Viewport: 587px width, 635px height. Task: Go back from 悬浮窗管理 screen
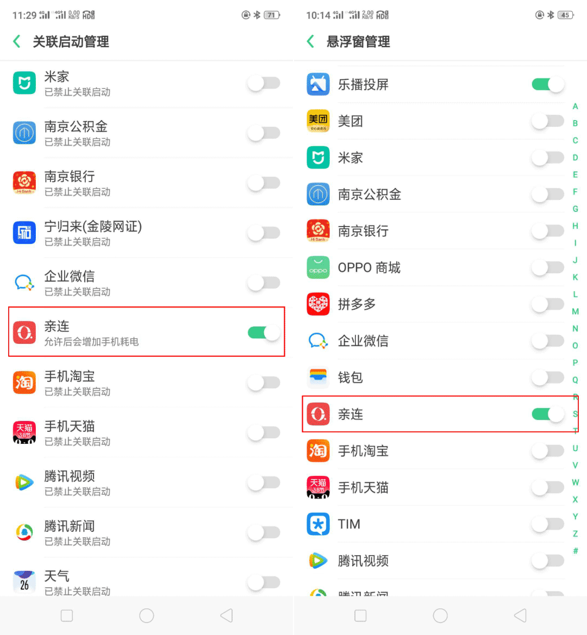(310, 41)
